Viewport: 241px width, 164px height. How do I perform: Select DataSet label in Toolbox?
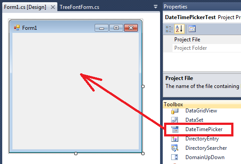coord(194,120)
